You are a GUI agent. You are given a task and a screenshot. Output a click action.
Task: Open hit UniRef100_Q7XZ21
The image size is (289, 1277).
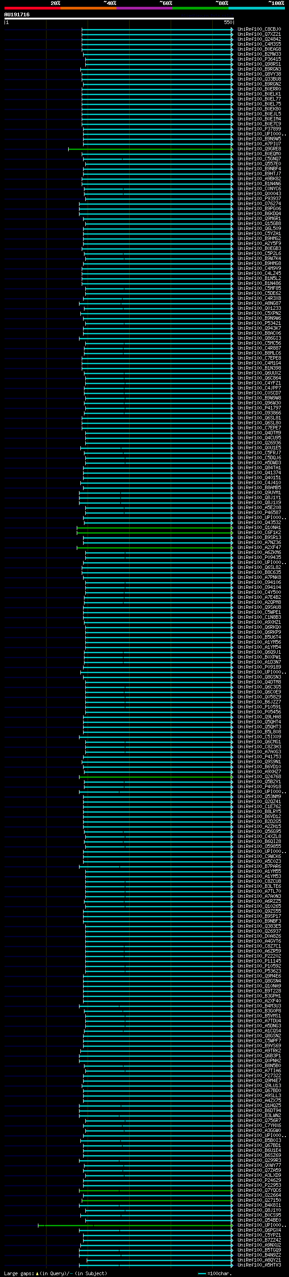pos(259,34)
